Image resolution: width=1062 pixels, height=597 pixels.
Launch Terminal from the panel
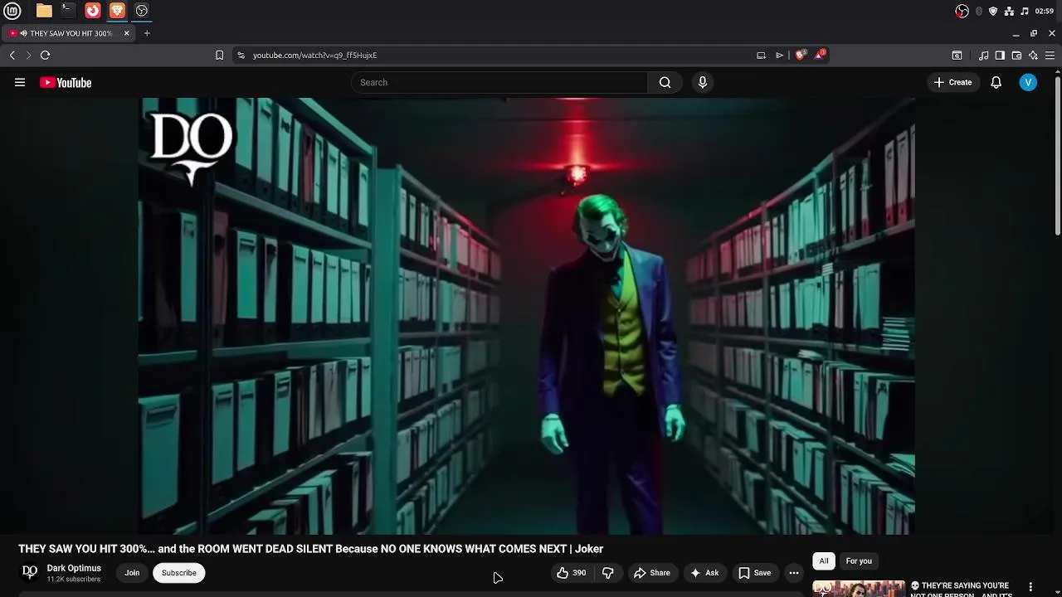click(68, 11)
